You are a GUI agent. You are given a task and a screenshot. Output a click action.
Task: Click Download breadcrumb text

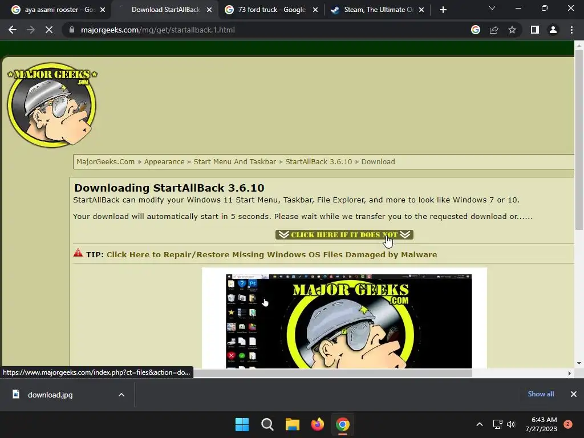click(378, 161)
